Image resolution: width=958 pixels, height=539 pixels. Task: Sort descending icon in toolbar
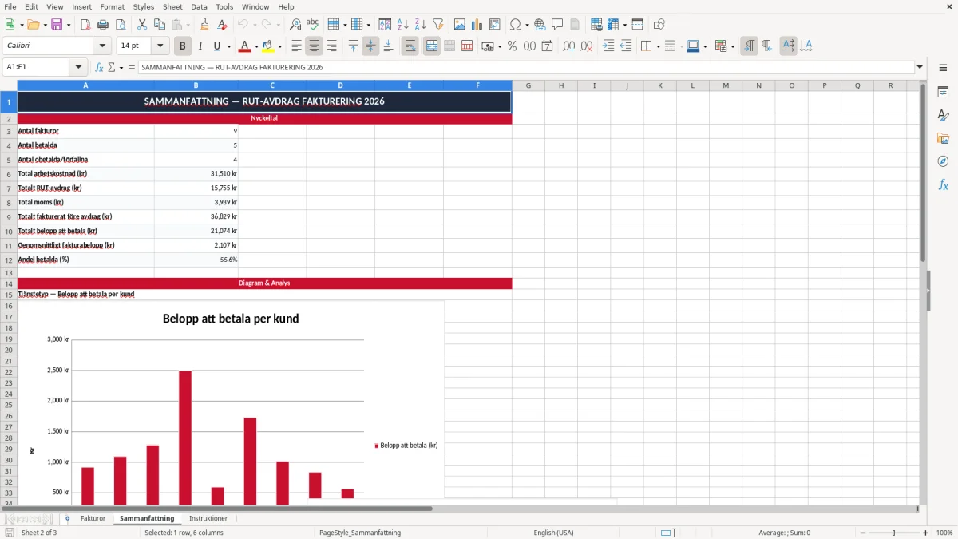421,25
